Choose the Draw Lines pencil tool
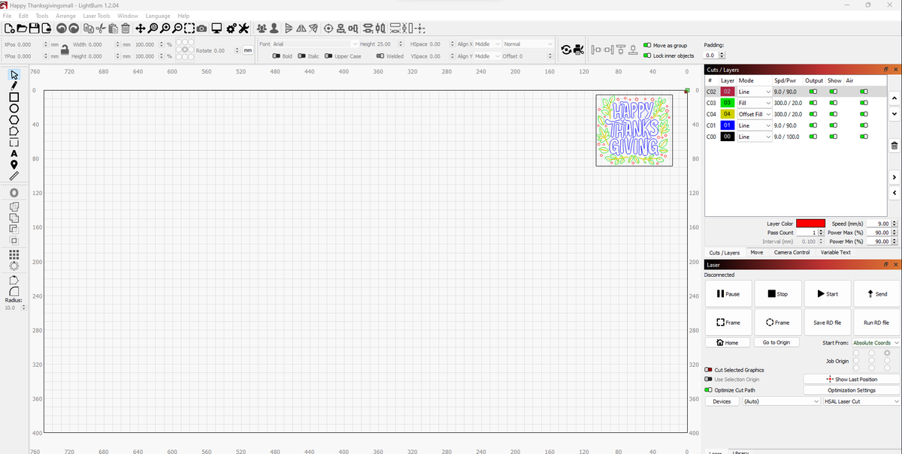This screenshot has height=454, width=902. (x=14, y=86)
